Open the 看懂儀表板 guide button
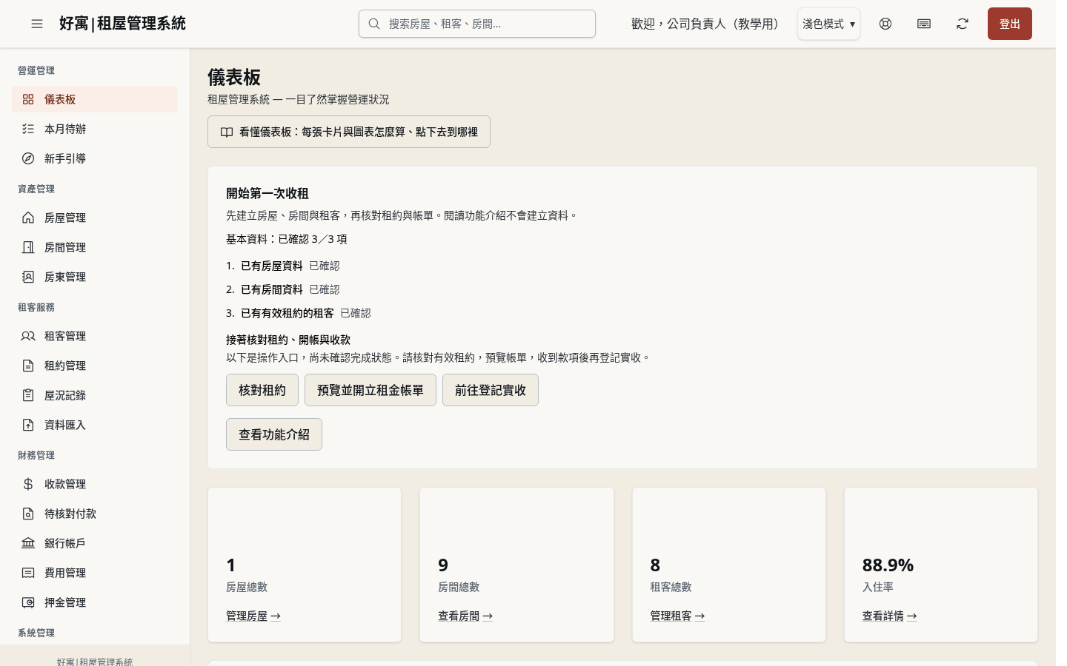This screenshot has height=666, width=1067. click(x=349, y=132)
